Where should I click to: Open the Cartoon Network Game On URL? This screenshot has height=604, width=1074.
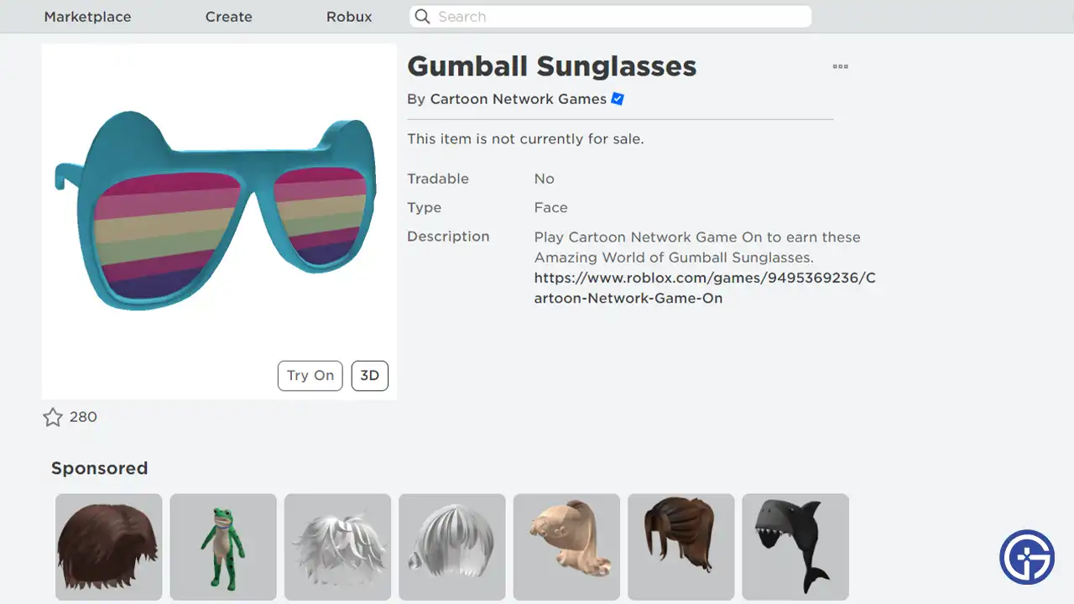705,288
